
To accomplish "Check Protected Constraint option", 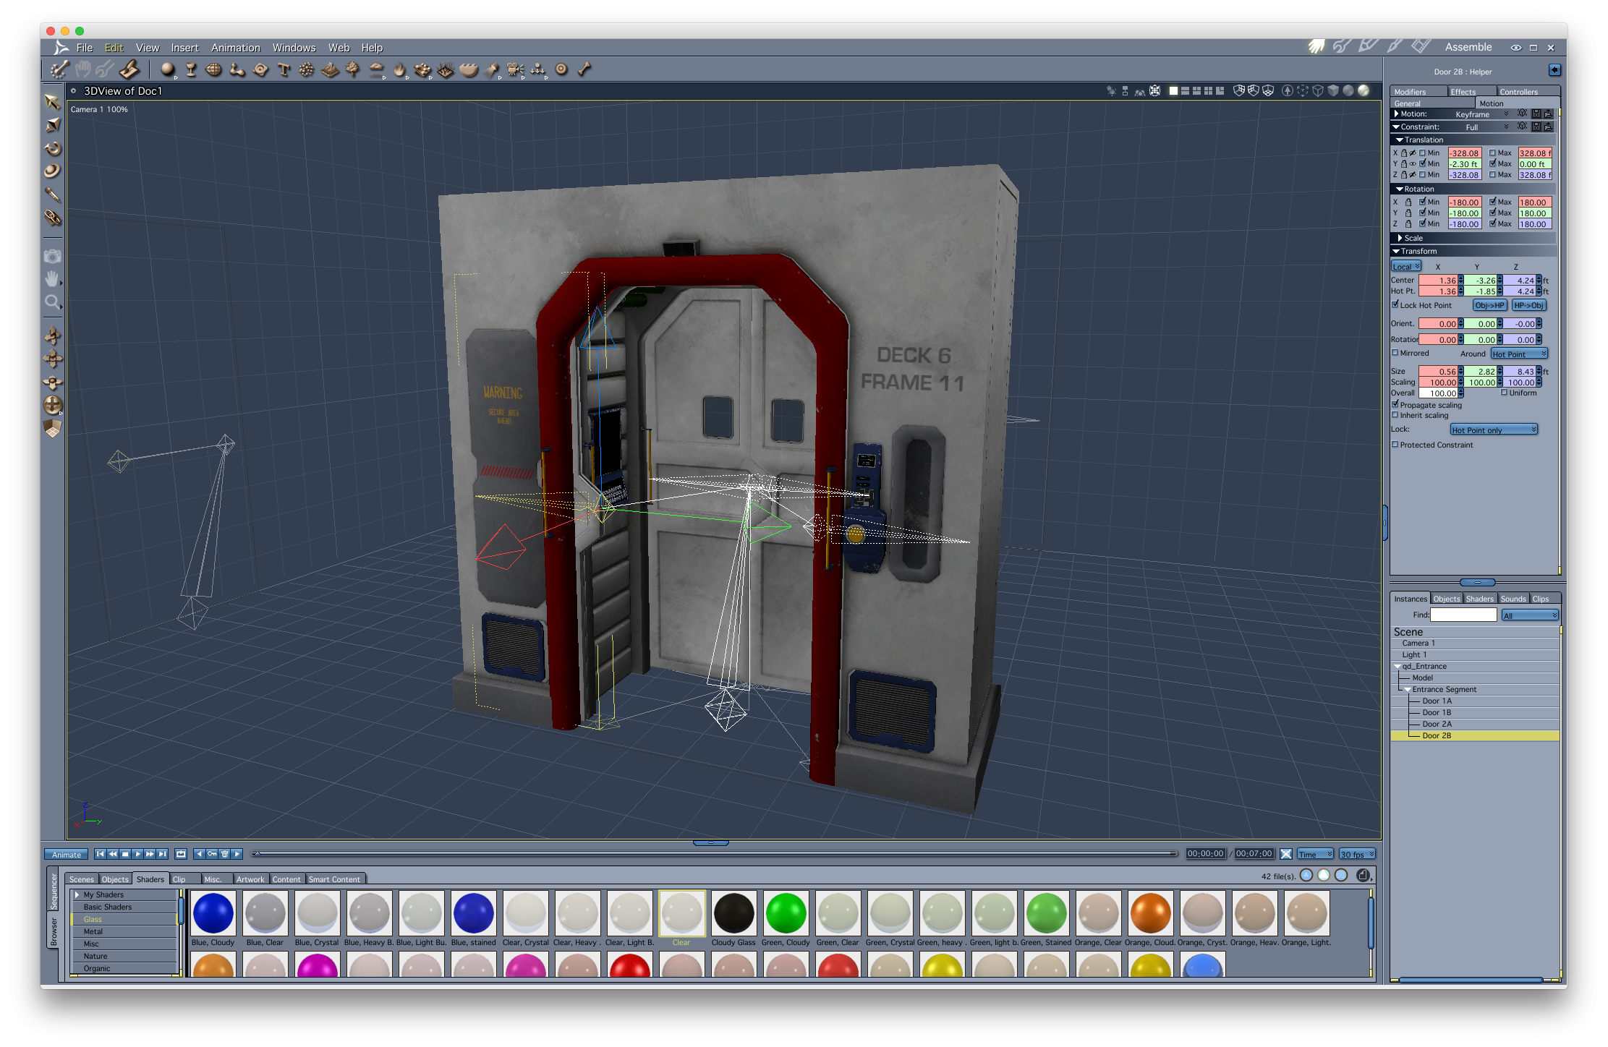I will click(1395, 445).
